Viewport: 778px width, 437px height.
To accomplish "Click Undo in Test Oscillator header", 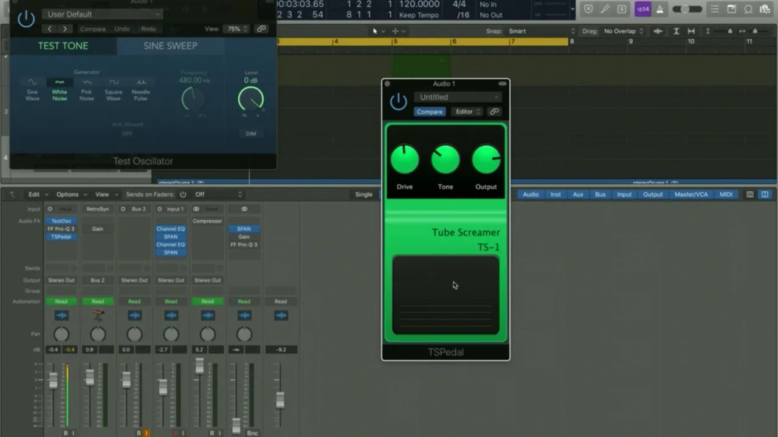I will click(x=122, y=29).
